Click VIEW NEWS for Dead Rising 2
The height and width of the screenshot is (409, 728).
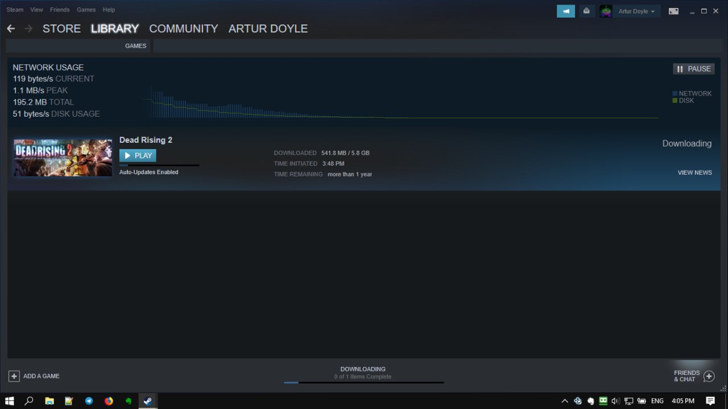(694, 172)
